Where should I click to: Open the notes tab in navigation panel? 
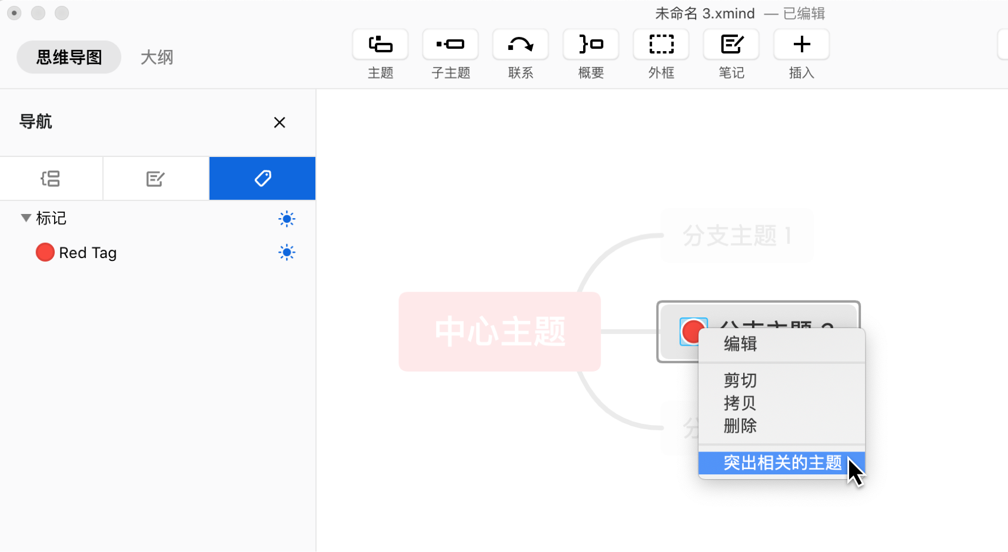[x=156, y=179]
